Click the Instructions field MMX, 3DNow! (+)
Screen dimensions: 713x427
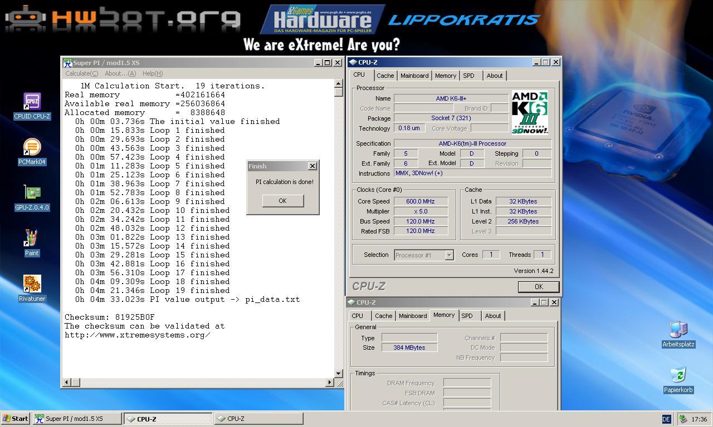click(473, 173)
